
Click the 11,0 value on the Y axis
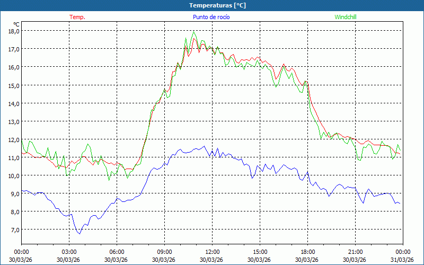pyautogui.click(x=14, y=157)
